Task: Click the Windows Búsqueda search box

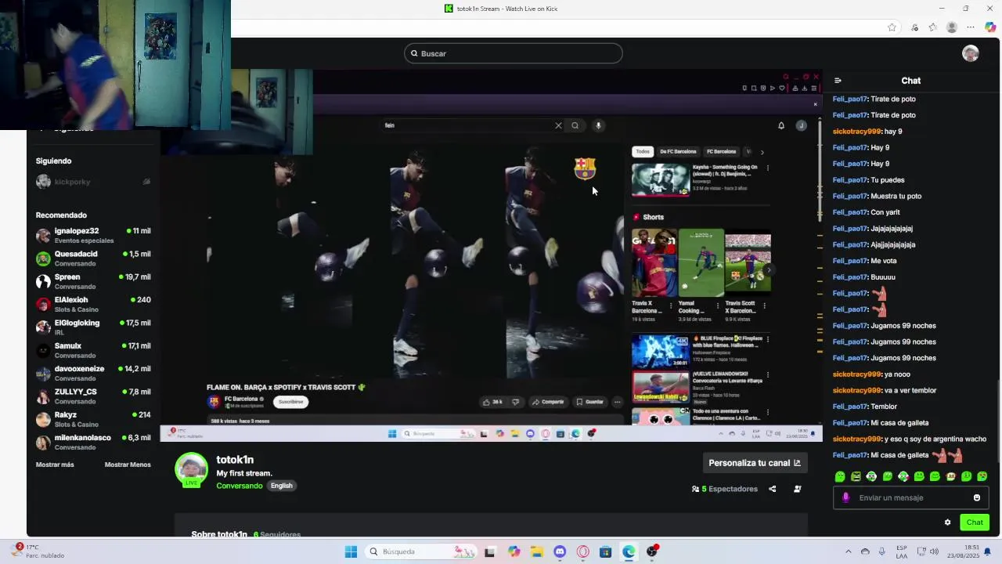Action: pos(422,551)
